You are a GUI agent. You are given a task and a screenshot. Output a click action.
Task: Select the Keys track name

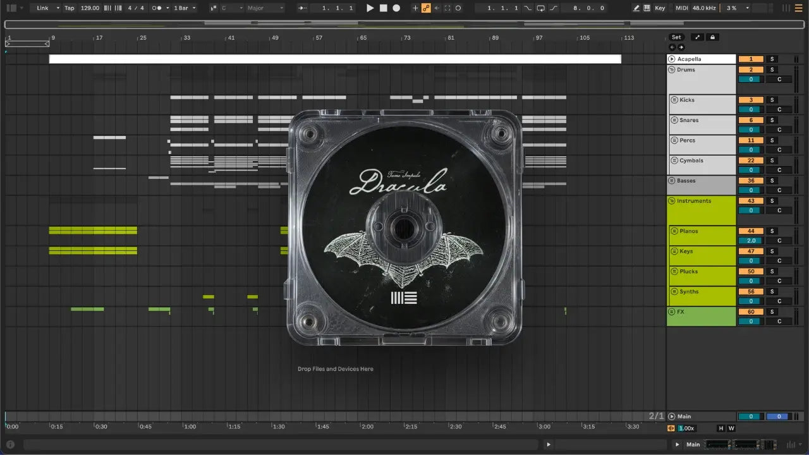686,252
